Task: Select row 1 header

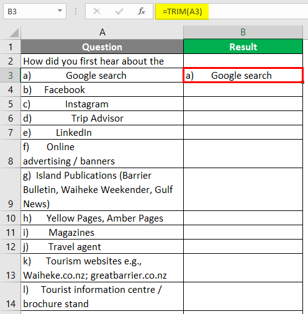Action: (11, 47)
